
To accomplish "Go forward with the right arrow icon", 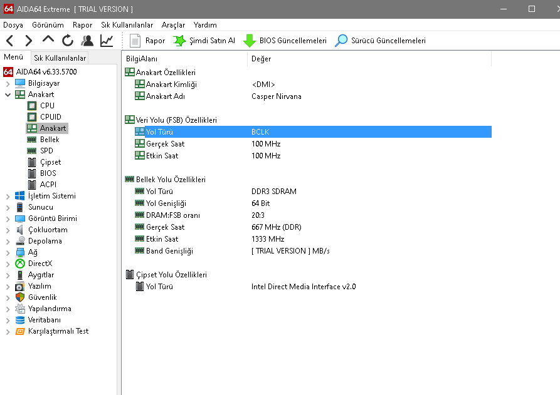I will click(x=29, y=41).
